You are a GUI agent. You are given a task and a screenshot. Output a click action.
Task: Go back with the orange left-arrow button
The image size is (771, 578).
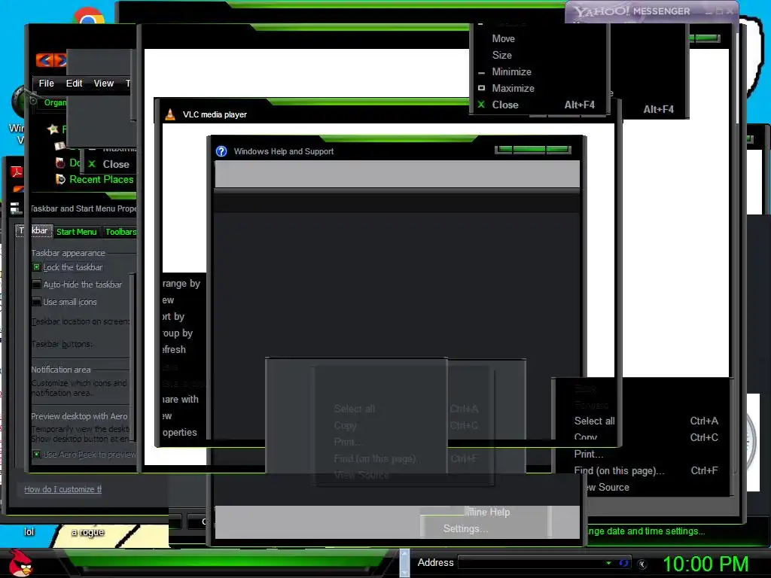tap(44, 60)
